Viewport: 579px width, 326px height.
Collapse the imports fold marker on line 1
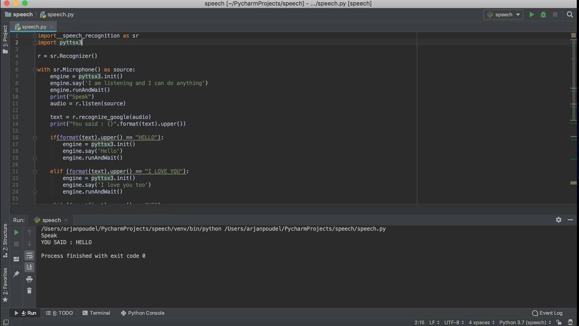click(35, 36)
